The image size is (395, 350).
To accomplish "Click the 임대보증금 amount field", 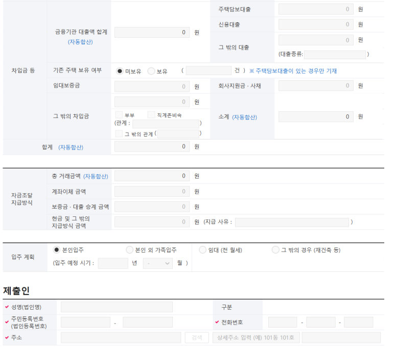I will point(152,86).
